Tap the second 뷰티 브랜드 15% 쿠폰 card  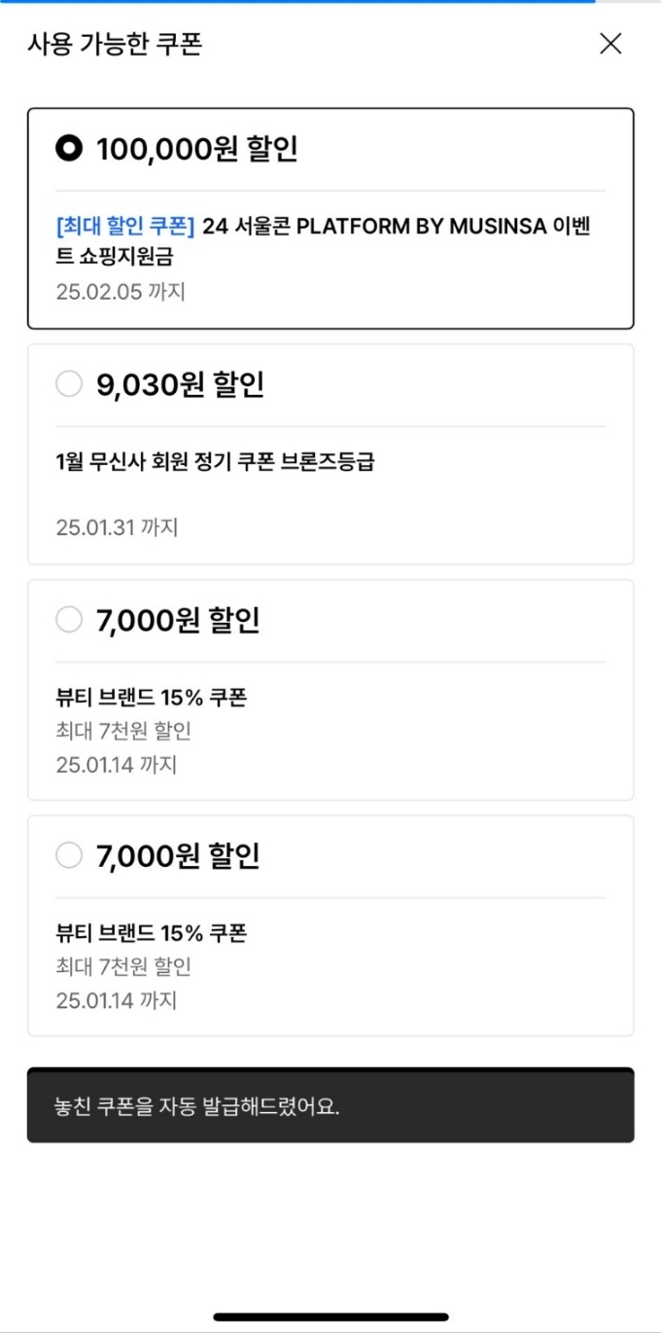tap(330, 924)
